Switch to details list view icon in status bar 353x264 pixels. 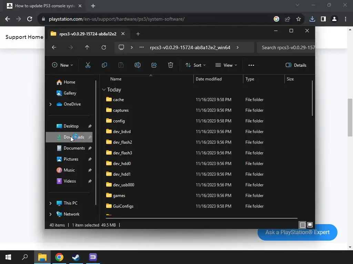point(302,225)
